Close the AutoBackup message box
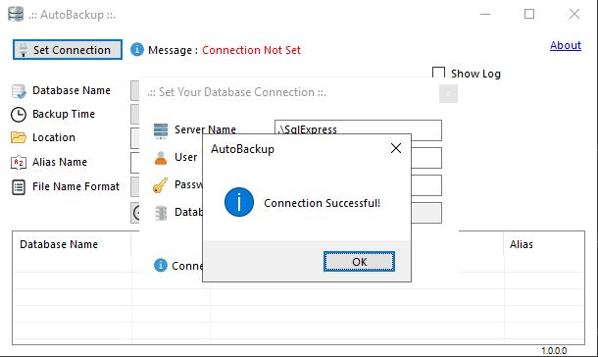598x357 pixels. (x=396, y=148)
